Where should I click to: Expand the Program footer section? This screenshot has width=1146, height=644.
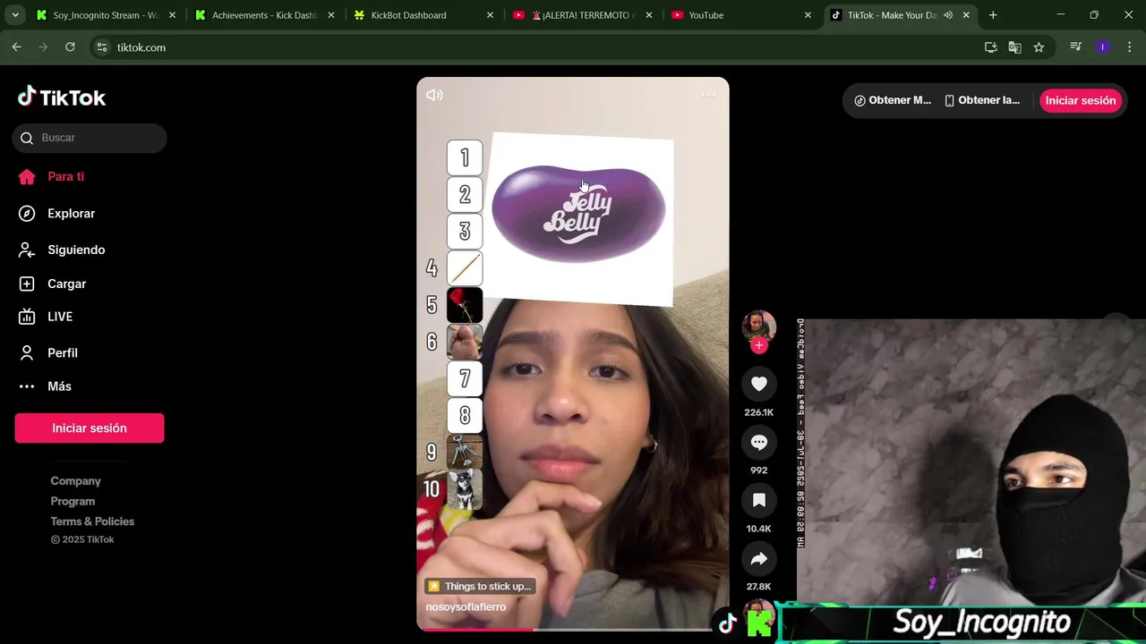(x=73, y=501)
